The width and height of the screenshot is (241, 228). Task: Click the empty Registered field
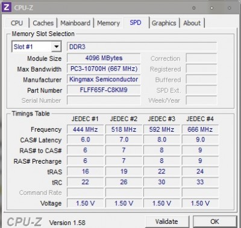201,69
